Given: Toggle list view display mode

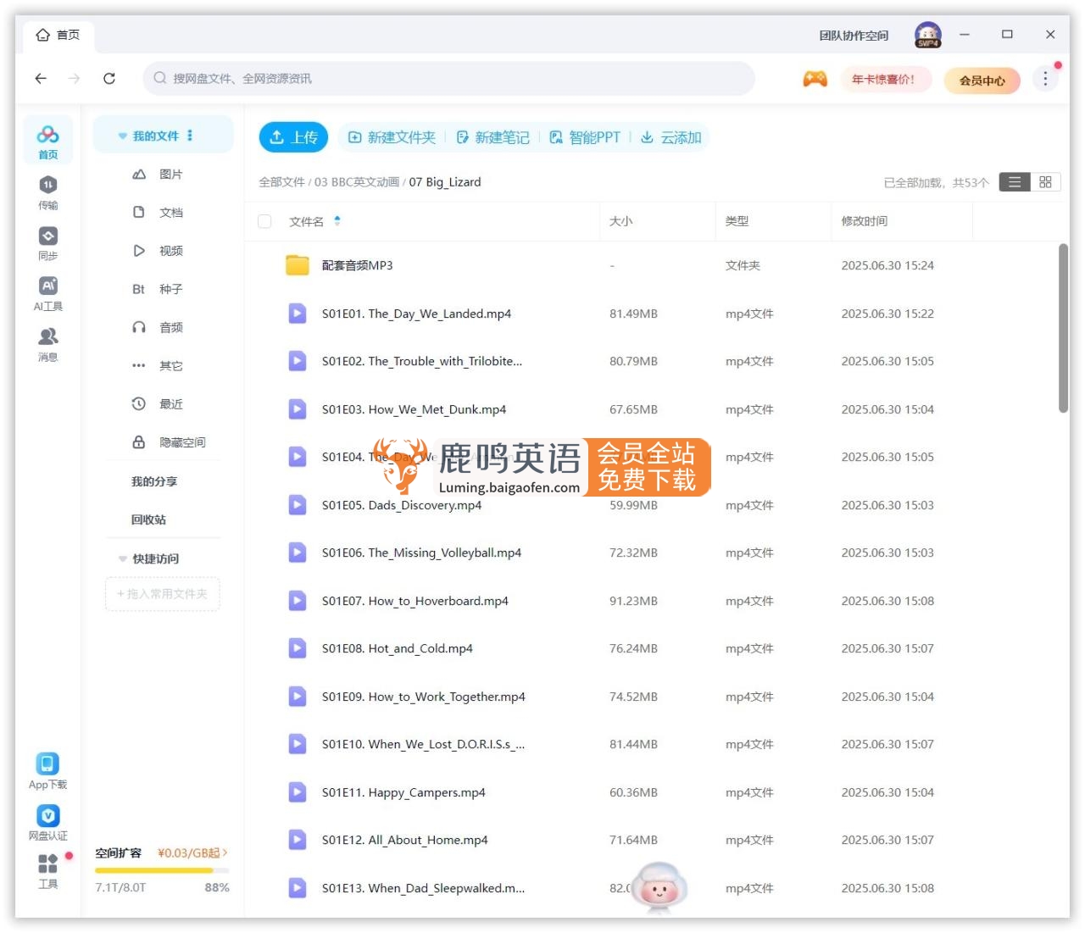Looking at the screenshot, I should pos(1014,181).
